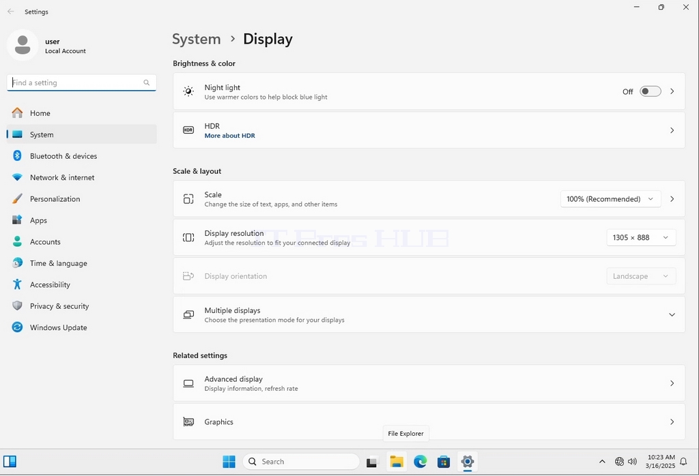Viewport: 699px width, 476px height.
Task: Click the Accounts person icon
Action: [x=17, y=241]
